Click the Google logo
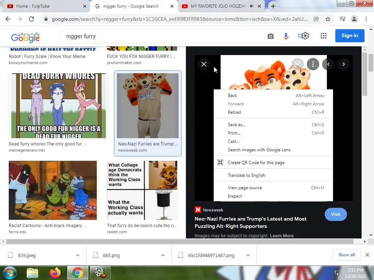 pos(25,38)
